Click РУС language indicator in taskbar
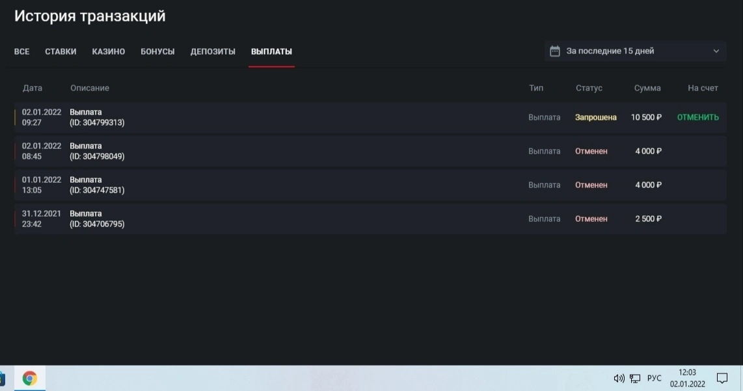Screen dimensions: 743x391 [654, 378]
